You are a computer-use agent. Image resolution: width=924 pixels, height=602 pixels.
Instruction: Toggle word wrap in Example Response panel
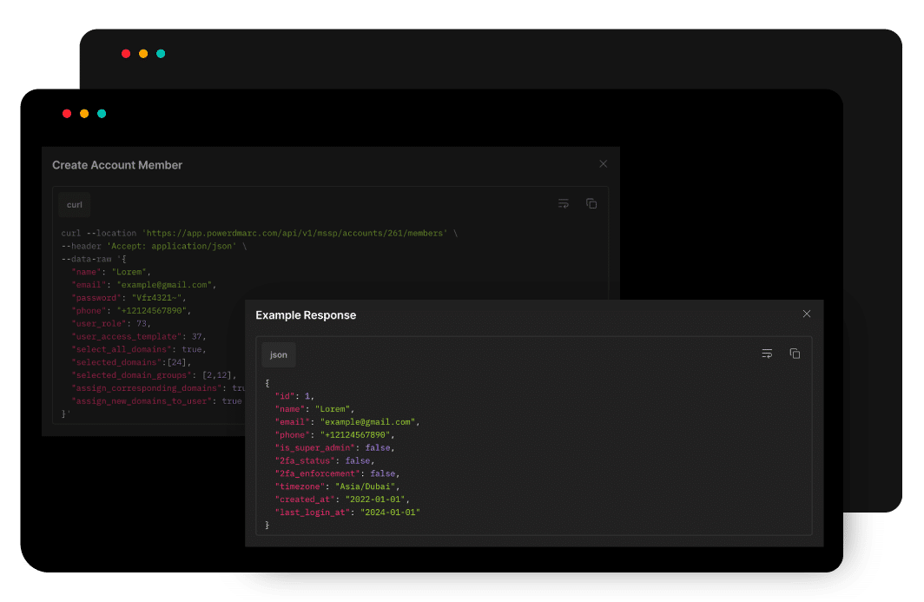[x=767, y=354]
